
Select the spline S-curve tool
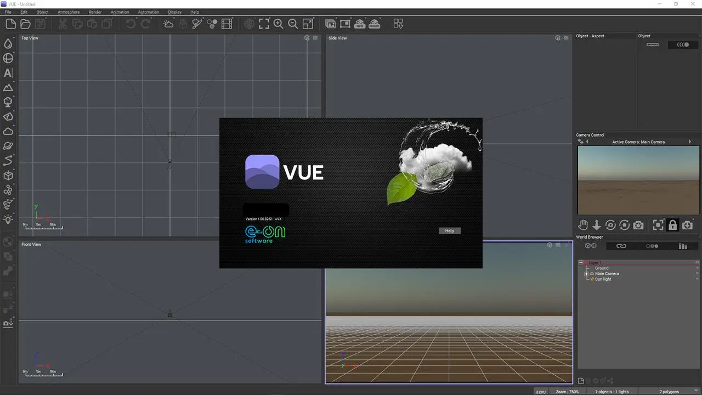click(8, 160)
